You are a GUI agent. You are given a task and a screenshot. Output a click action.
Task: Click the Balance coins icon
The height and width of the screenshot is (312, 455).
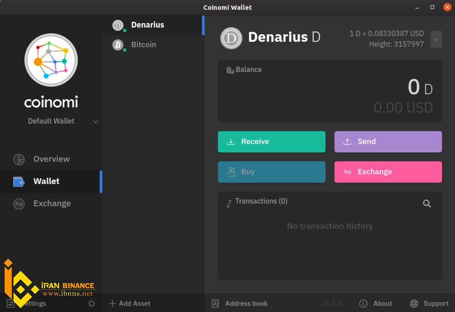click(230, 70)
